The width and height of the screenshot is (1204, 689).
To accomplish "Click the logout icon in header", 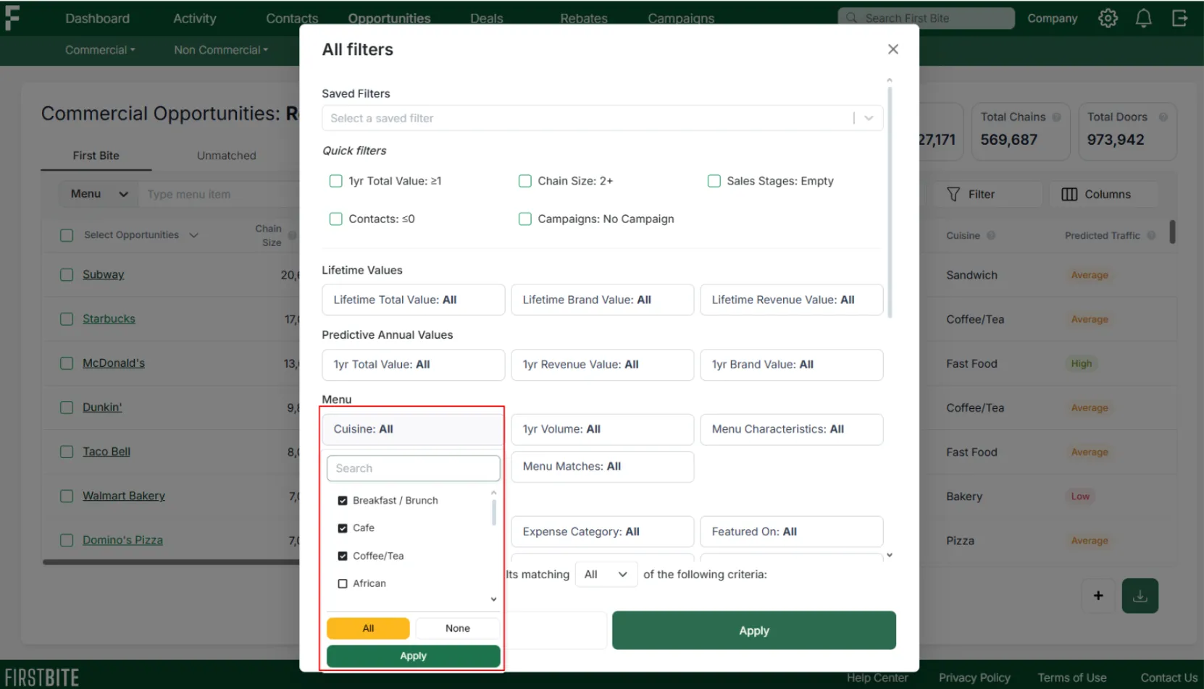I will click(x=1179, y=18).
